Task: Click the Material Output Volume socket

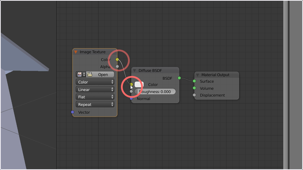Action: [194, 88]
